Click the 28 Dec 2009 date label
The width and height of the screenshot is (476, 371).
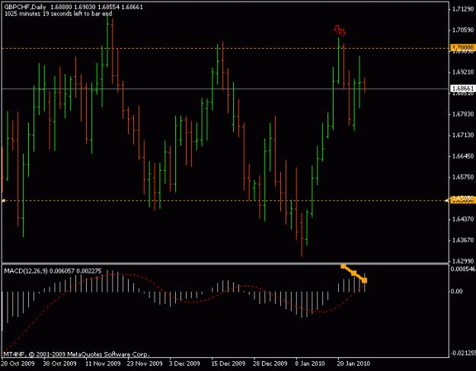(270, 363)
